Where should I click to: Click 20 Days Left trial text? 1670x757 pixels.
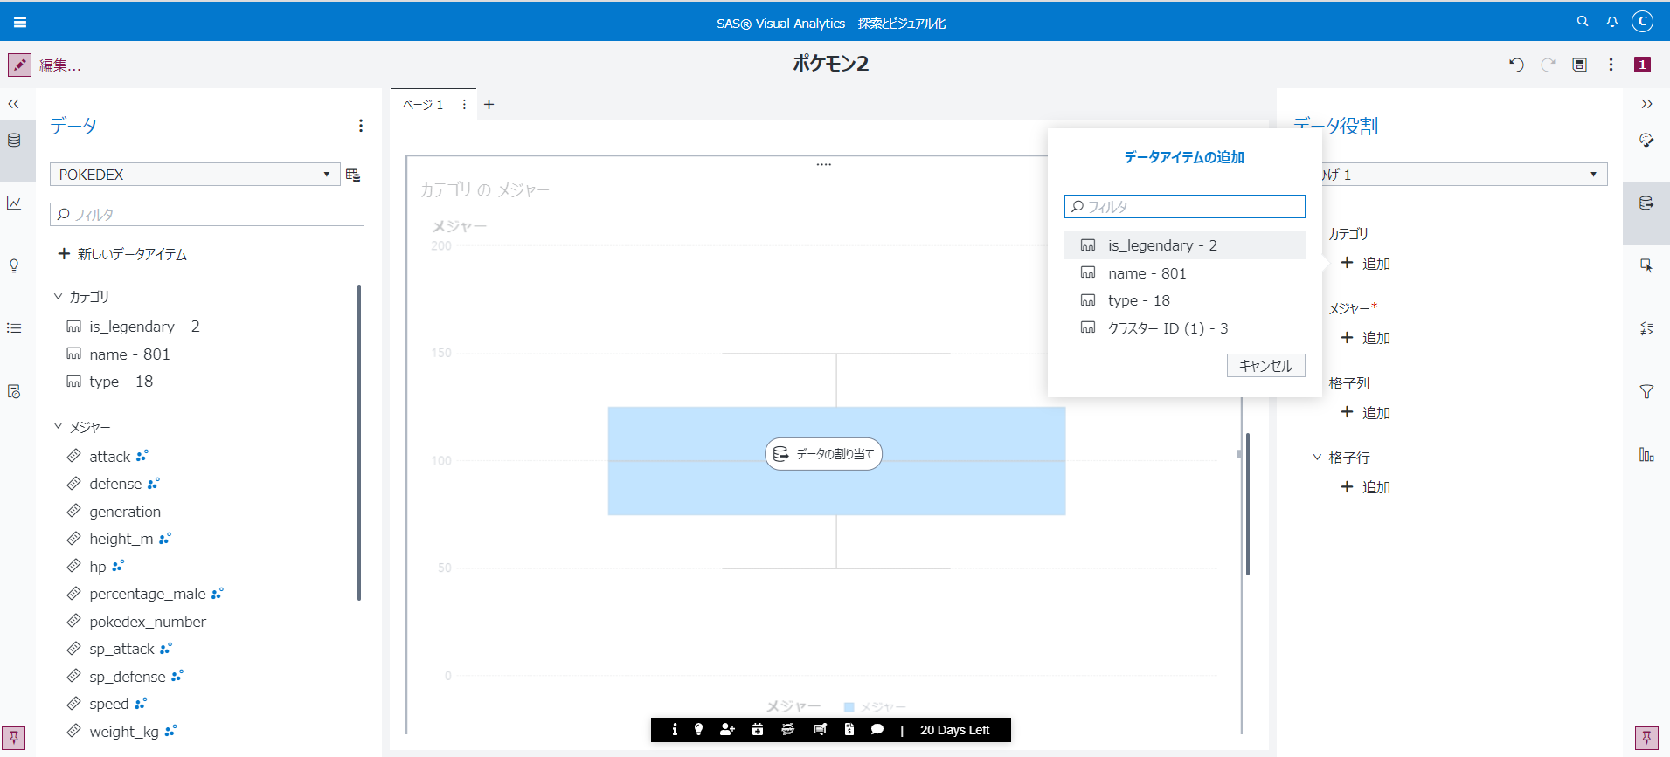tap(954, 730)
